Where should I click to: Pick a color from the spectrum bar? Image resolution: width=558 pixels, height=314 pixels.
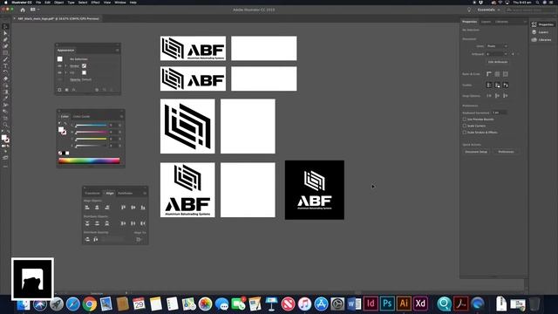[89, 160]
